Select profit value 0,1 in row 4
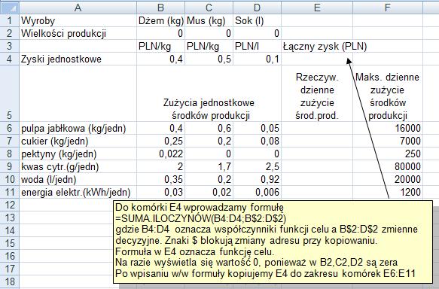 tap(257, 59)
